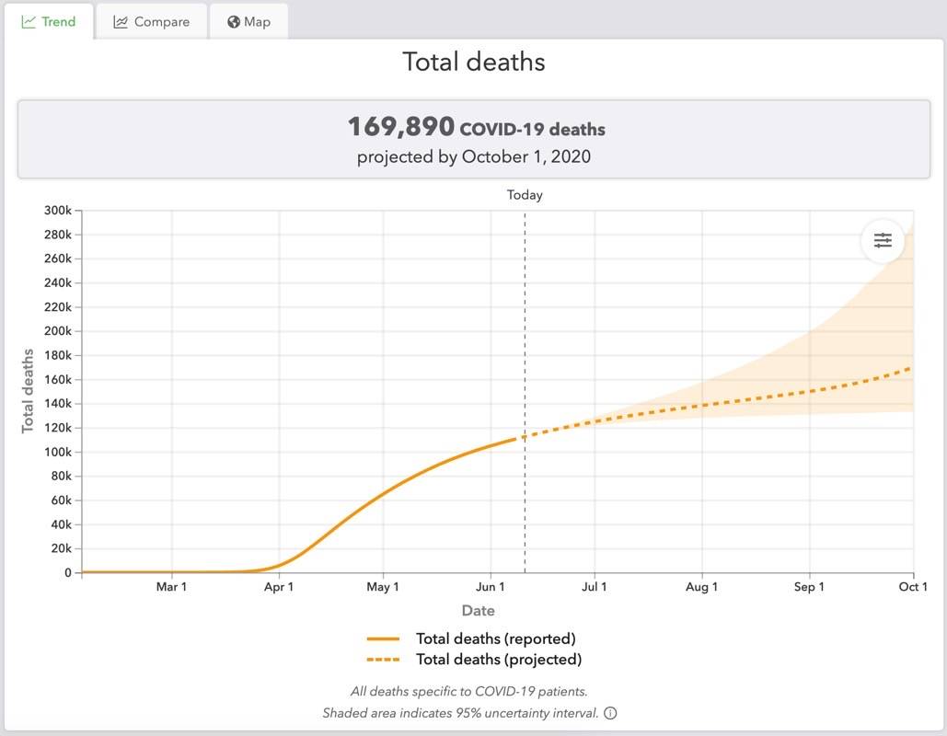Click the Today label above dashed line
947x736 pixels.
coord(525,195)
